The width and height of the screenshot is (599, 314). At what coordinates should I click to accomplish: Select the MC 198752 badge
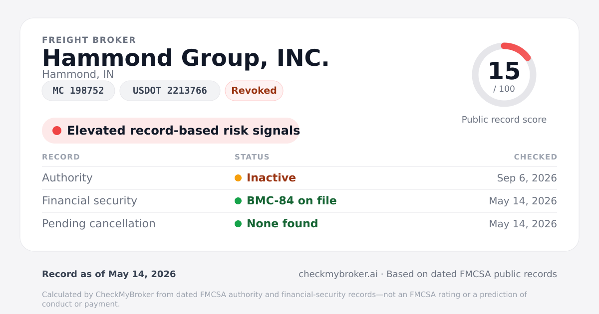(78, 91)
